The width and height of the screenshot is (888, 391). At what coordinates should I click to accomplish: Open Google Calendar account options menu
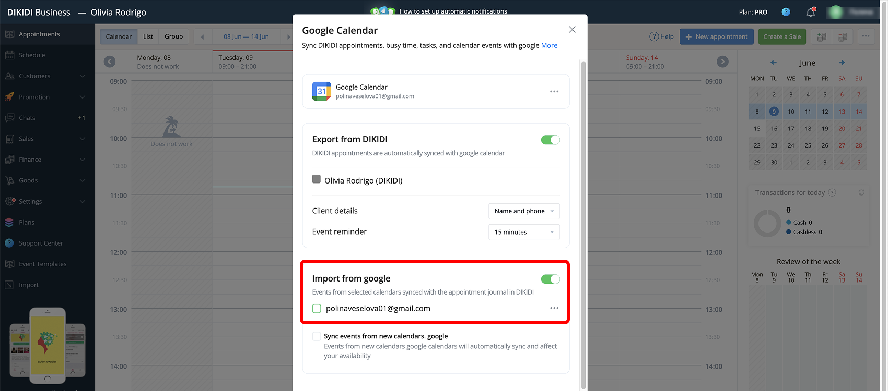pos(554,91)
